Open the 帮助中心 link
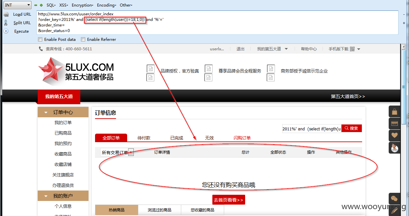 [309, 49]
